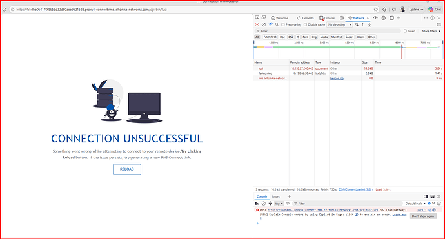445x239 pixels.
Task: Create live expression eye icon
Action: 288,204
